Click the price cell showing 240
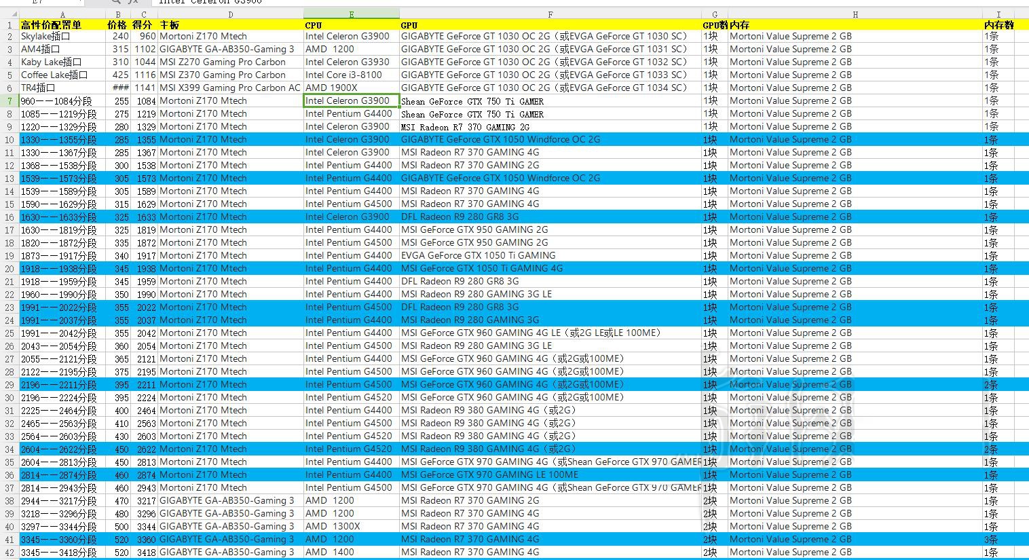The image size is (1029, 560). click(x=118, y=36)
